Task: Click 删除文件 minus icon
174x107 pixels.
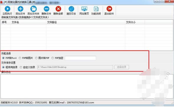Action: [x=46, y=9]
